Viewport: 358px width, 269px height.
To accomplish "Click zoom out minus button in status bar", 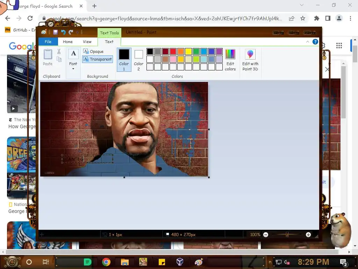I will tap(266, 235).
